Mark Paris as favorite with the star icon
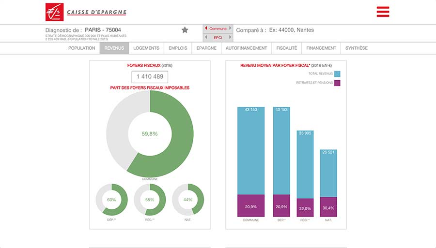The image size is (436, 248). pos(185,30)
